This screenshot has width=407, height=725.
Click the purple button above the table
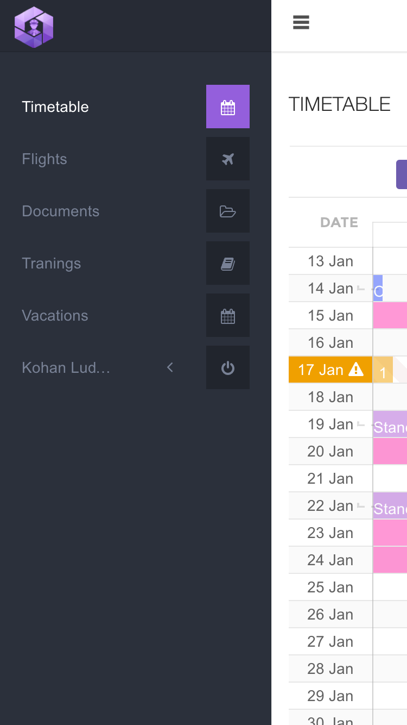click(x=402, y=174)
